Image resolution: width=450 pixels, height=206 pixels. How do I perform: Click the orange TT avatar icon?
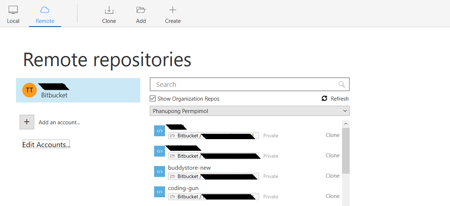29,90
